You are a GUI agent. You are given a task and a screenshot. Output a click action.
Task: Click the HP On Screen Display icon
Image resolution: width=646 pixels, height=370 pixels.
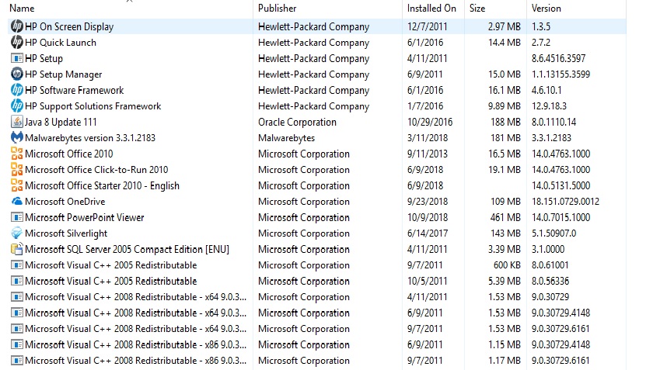[x=17, y=26]
